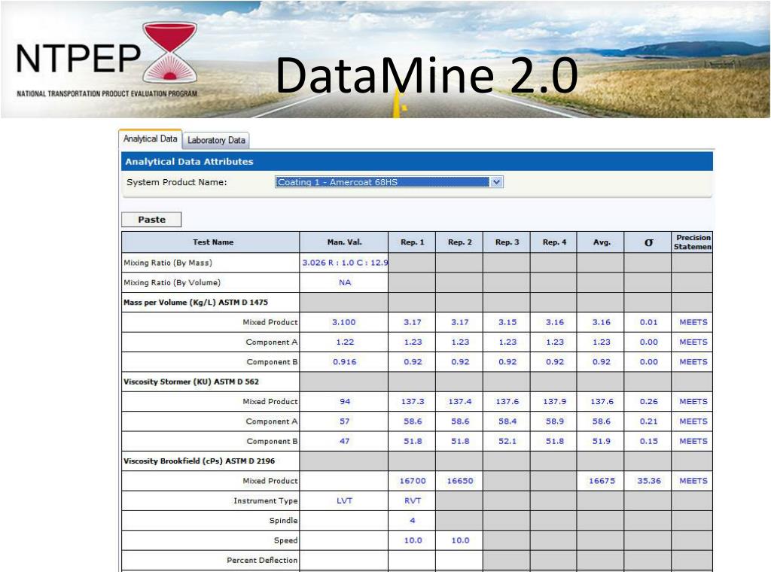Click the 94 Stormer viscosity manufacturer value
This screenshot has width=771, height=578.
point(344,402)
